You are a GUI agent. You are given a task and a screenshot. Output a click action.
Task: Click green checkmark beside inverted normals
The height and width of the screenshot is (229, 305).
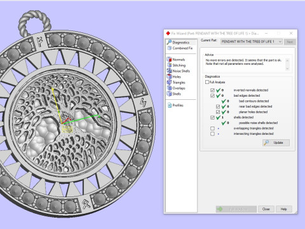click(218, 90)
